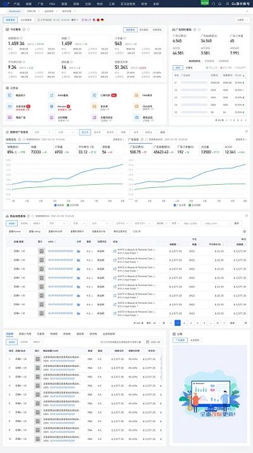
Task: Go to page 3 of product table
Action: (x=191, y=323)
